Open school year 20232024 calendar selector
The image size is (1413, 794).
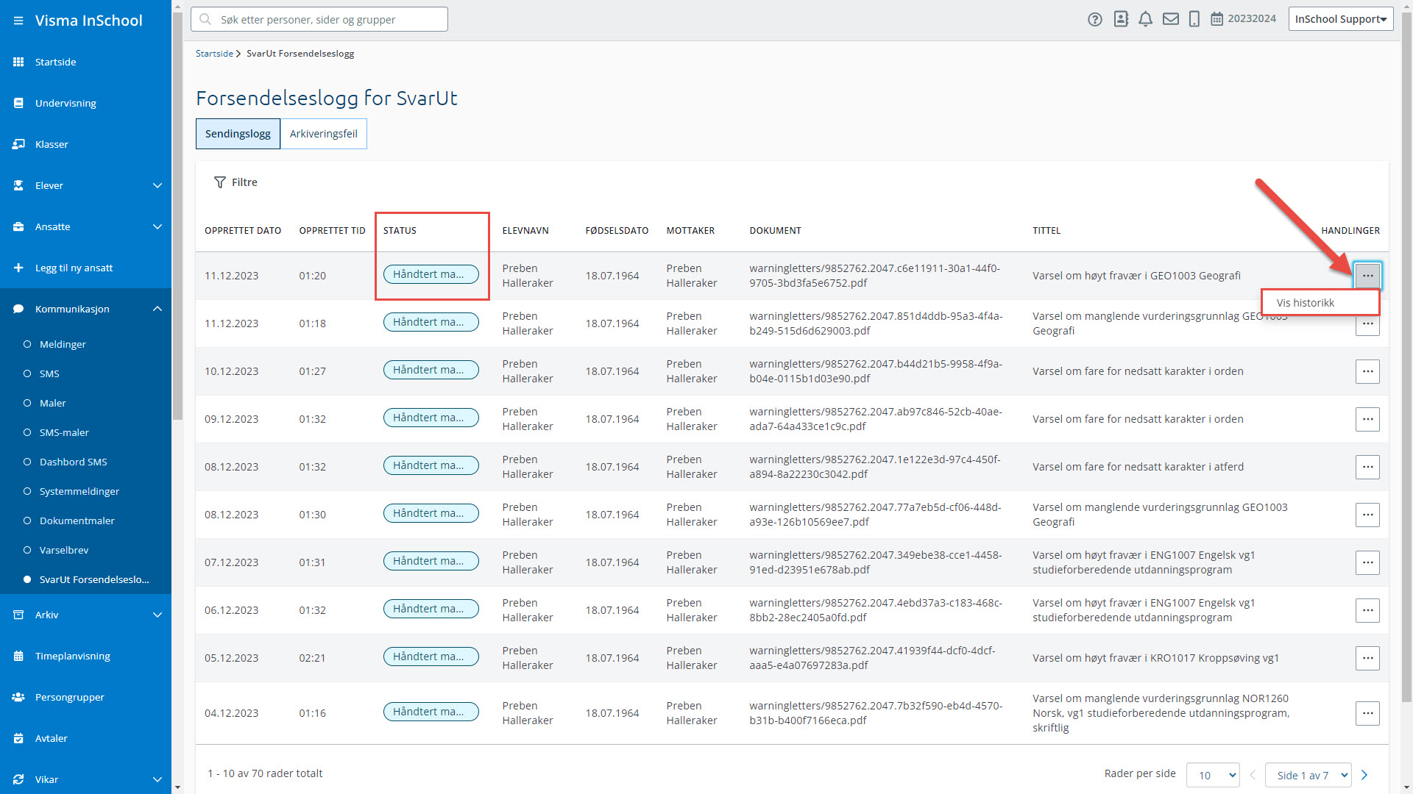click(1244, 19)
